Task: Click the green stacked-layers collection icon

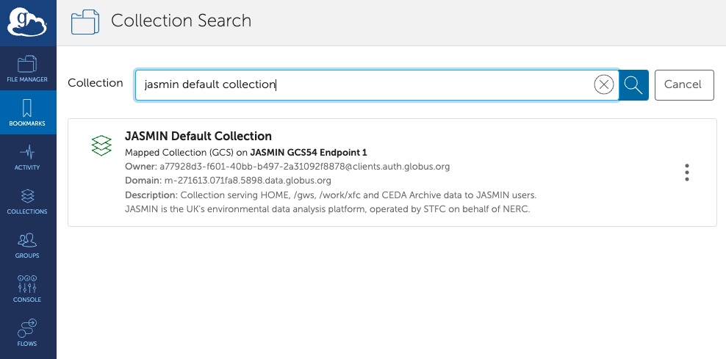Action: [x=101, y=145]
